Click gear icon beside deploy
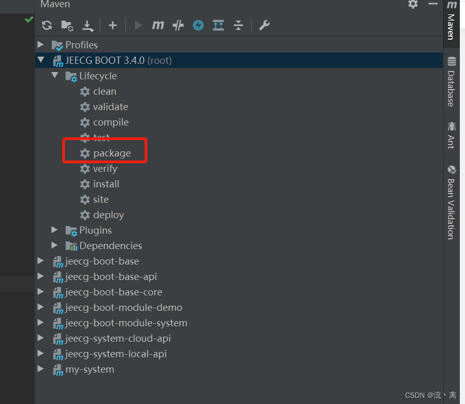This screenshot has height=404, width=465. tap(85, 215)
